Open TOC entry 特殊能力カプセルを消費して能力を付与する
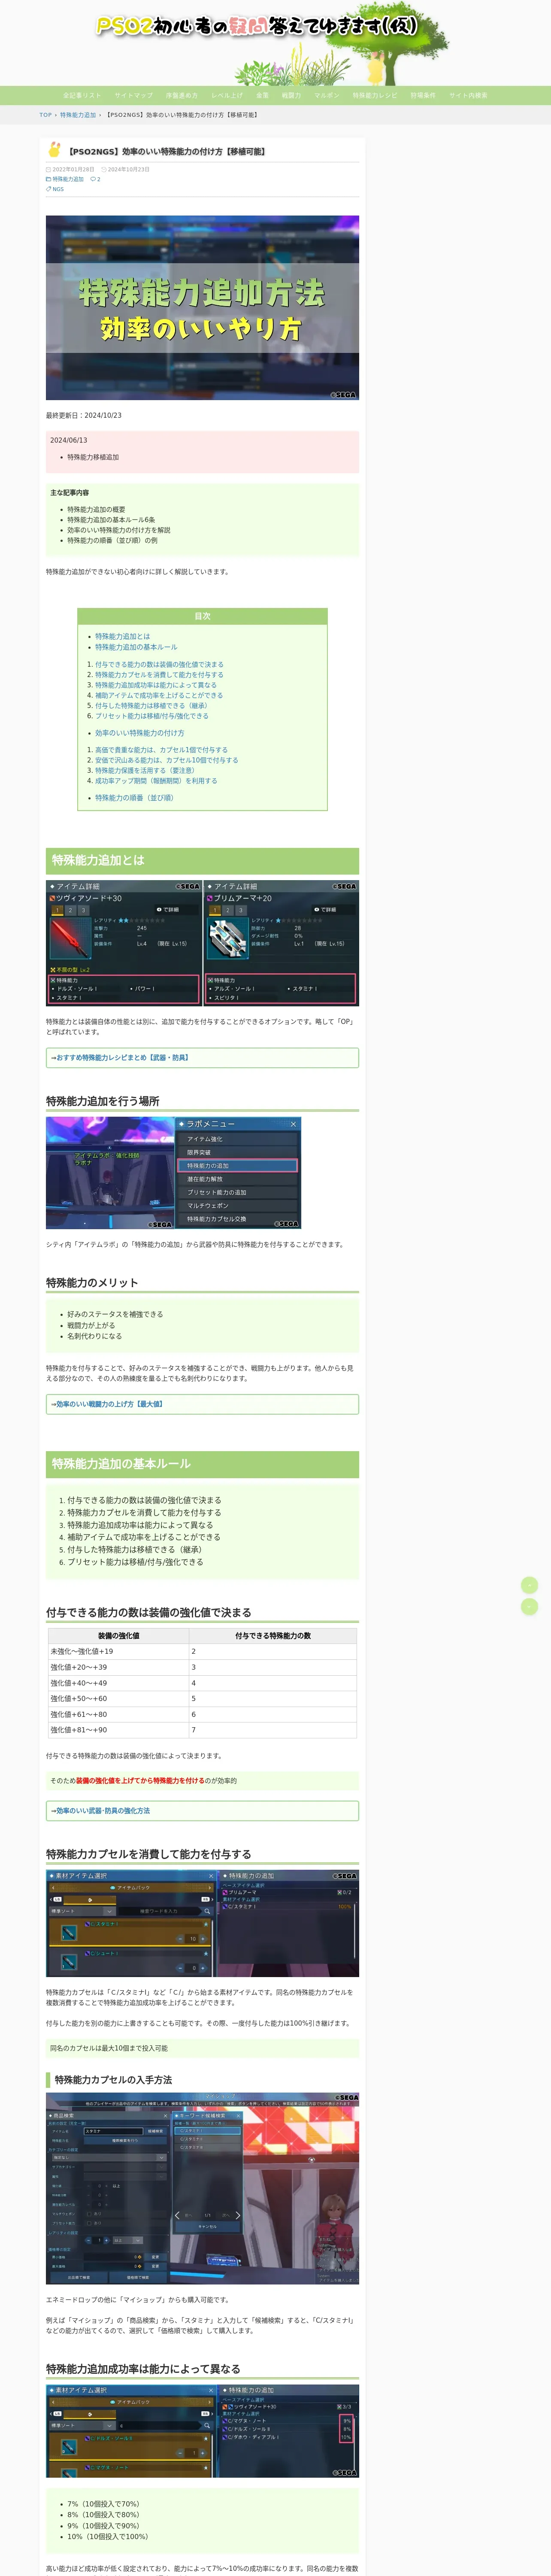Screen dimensions: 551x2576 (159, 675)
